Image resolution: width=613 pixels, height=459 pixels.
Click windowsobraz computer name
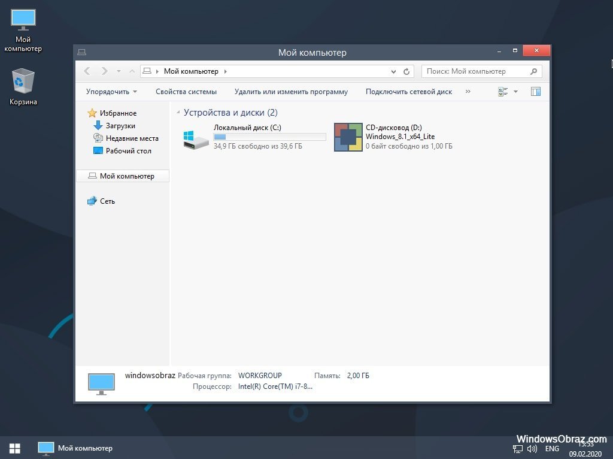click(150, 375)
